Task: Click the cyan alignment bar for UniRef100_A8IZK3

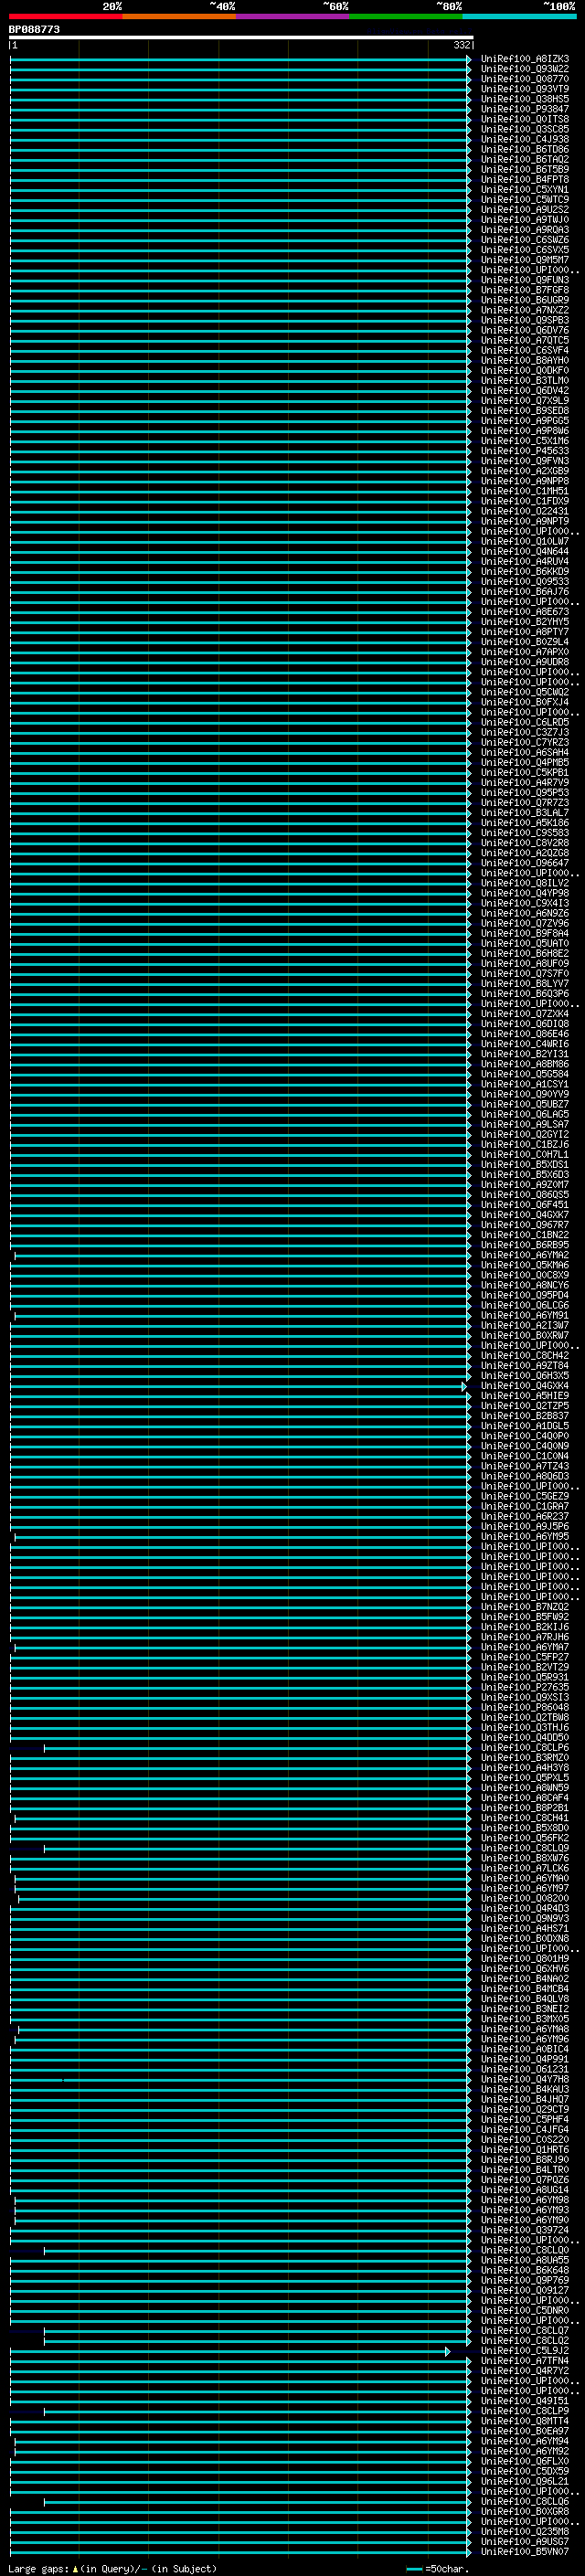Action: pos(240,60)
